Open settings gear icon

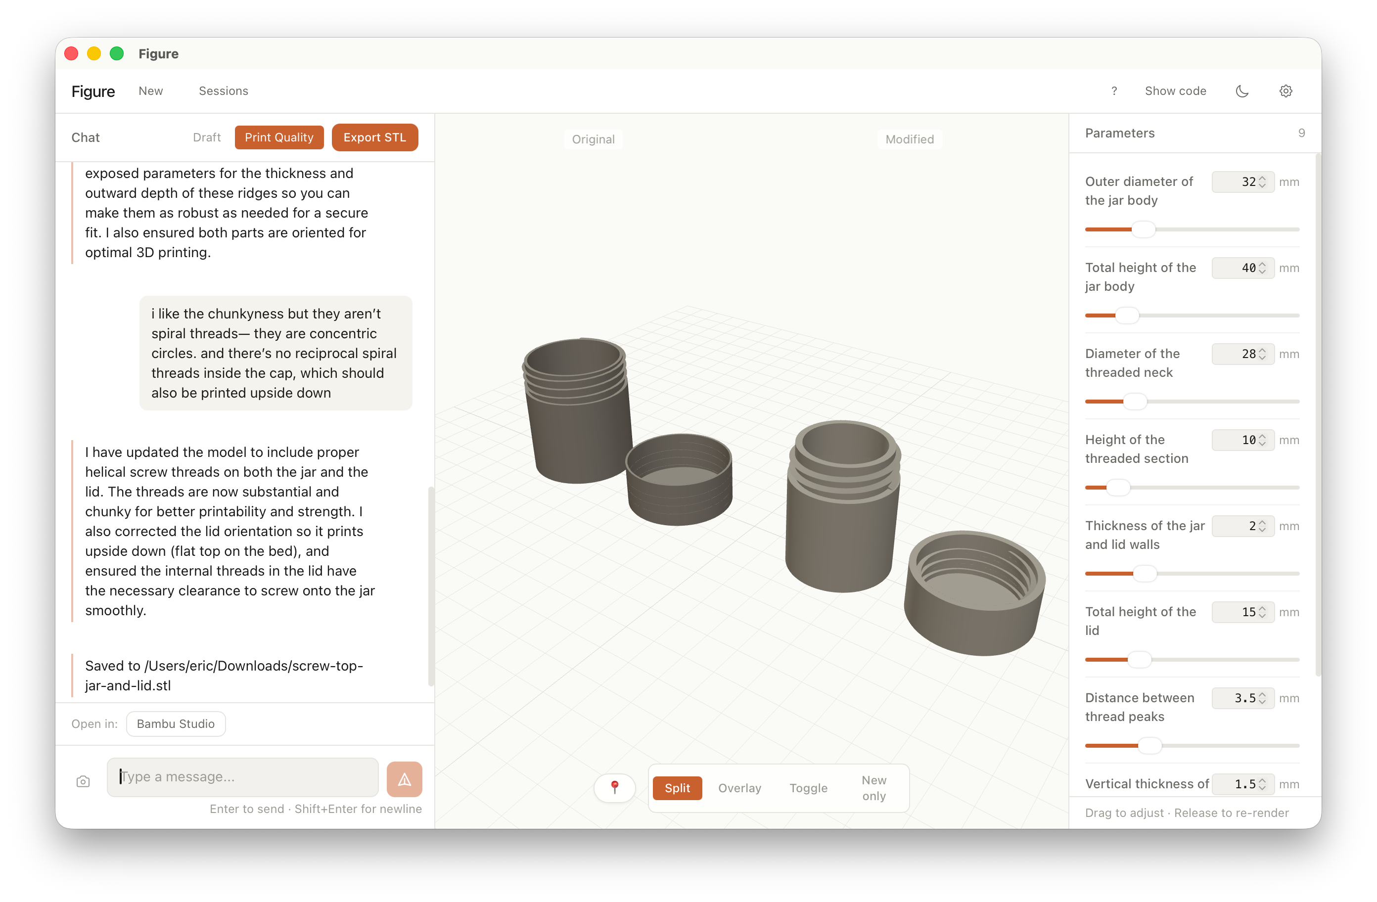[1285, 91]
